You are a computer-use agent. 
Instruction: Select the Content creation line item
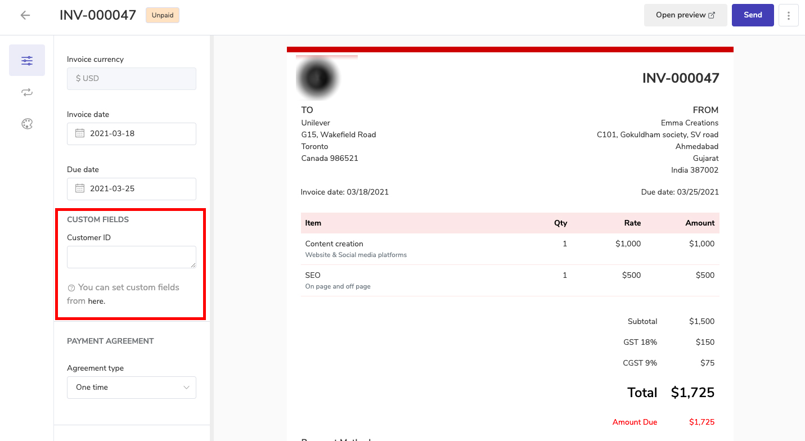coord(334,244)
